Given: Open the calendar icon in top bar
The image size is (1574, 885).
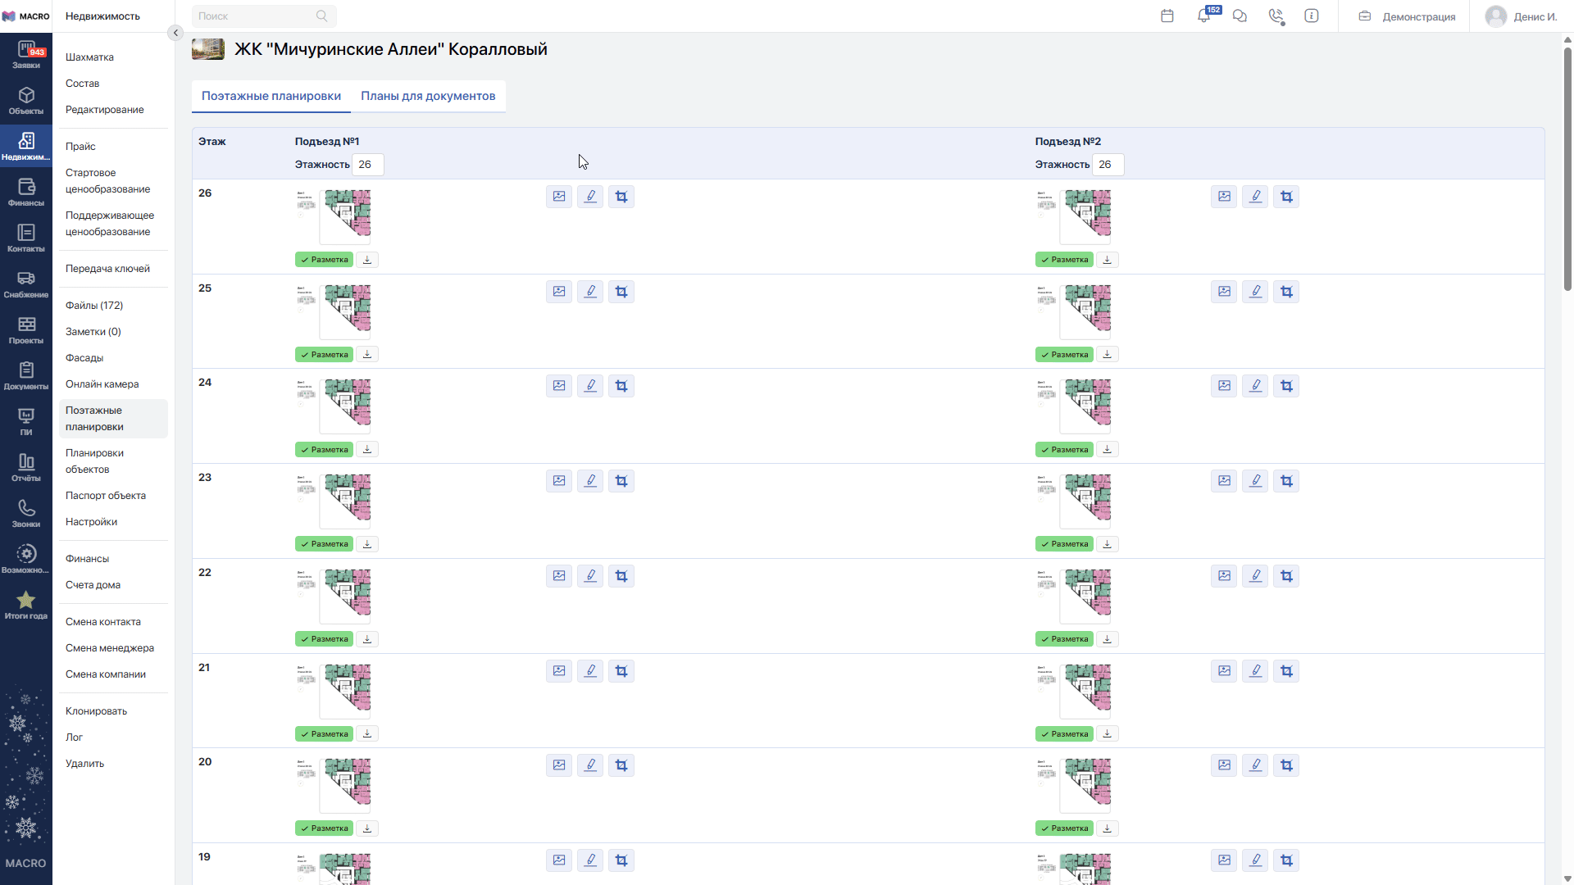Looking at the screenshot, I should pyautogui.click(x=1167, y=16).
